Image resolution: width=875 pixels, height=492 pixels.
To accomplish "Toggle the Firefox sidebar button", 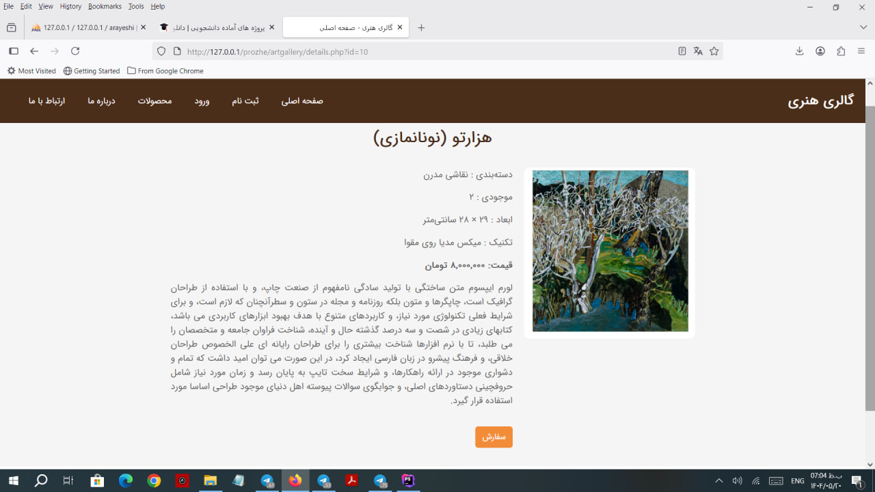I will tap(13, 51).
